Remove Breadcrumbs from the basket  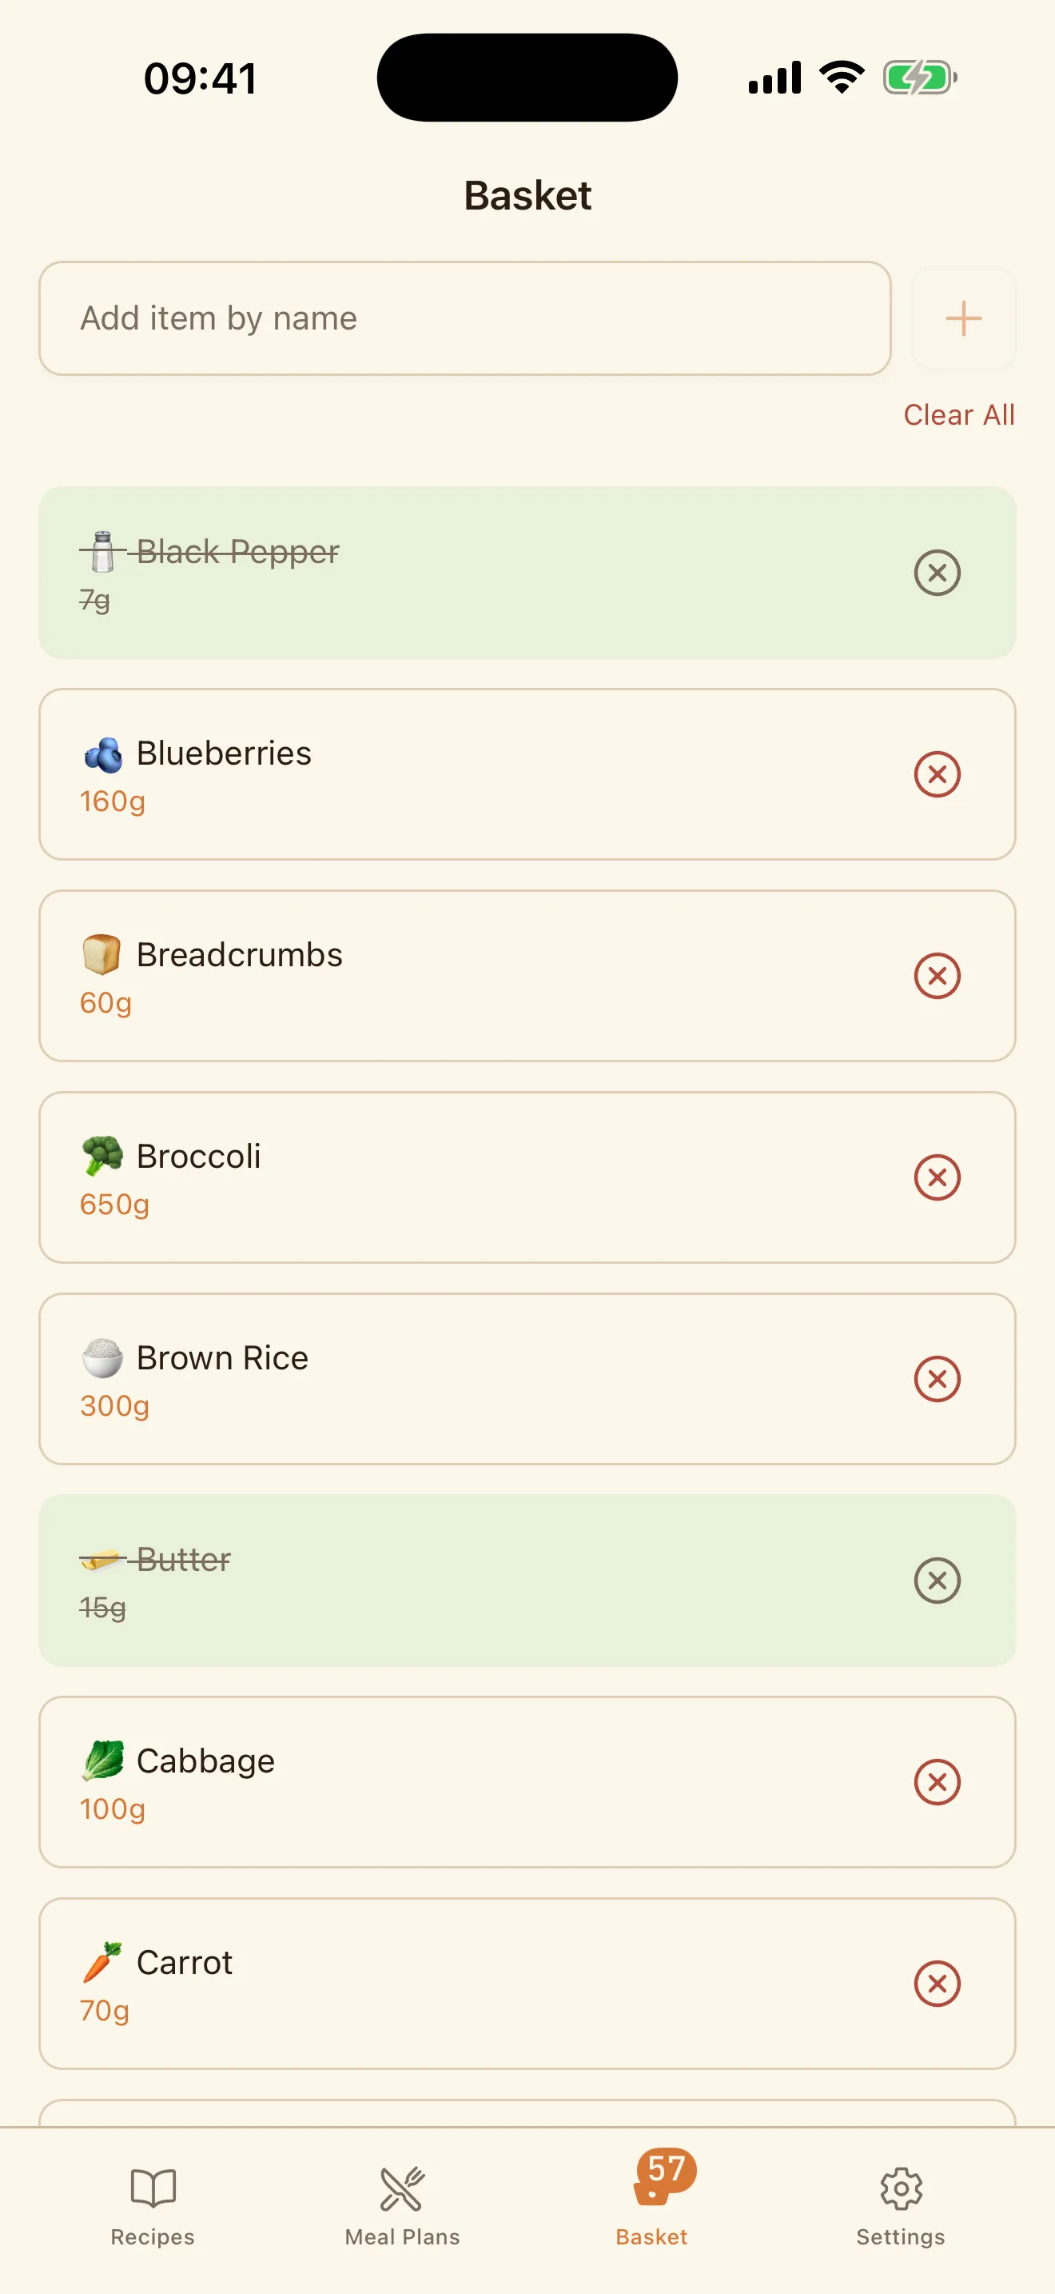point(937,975)
